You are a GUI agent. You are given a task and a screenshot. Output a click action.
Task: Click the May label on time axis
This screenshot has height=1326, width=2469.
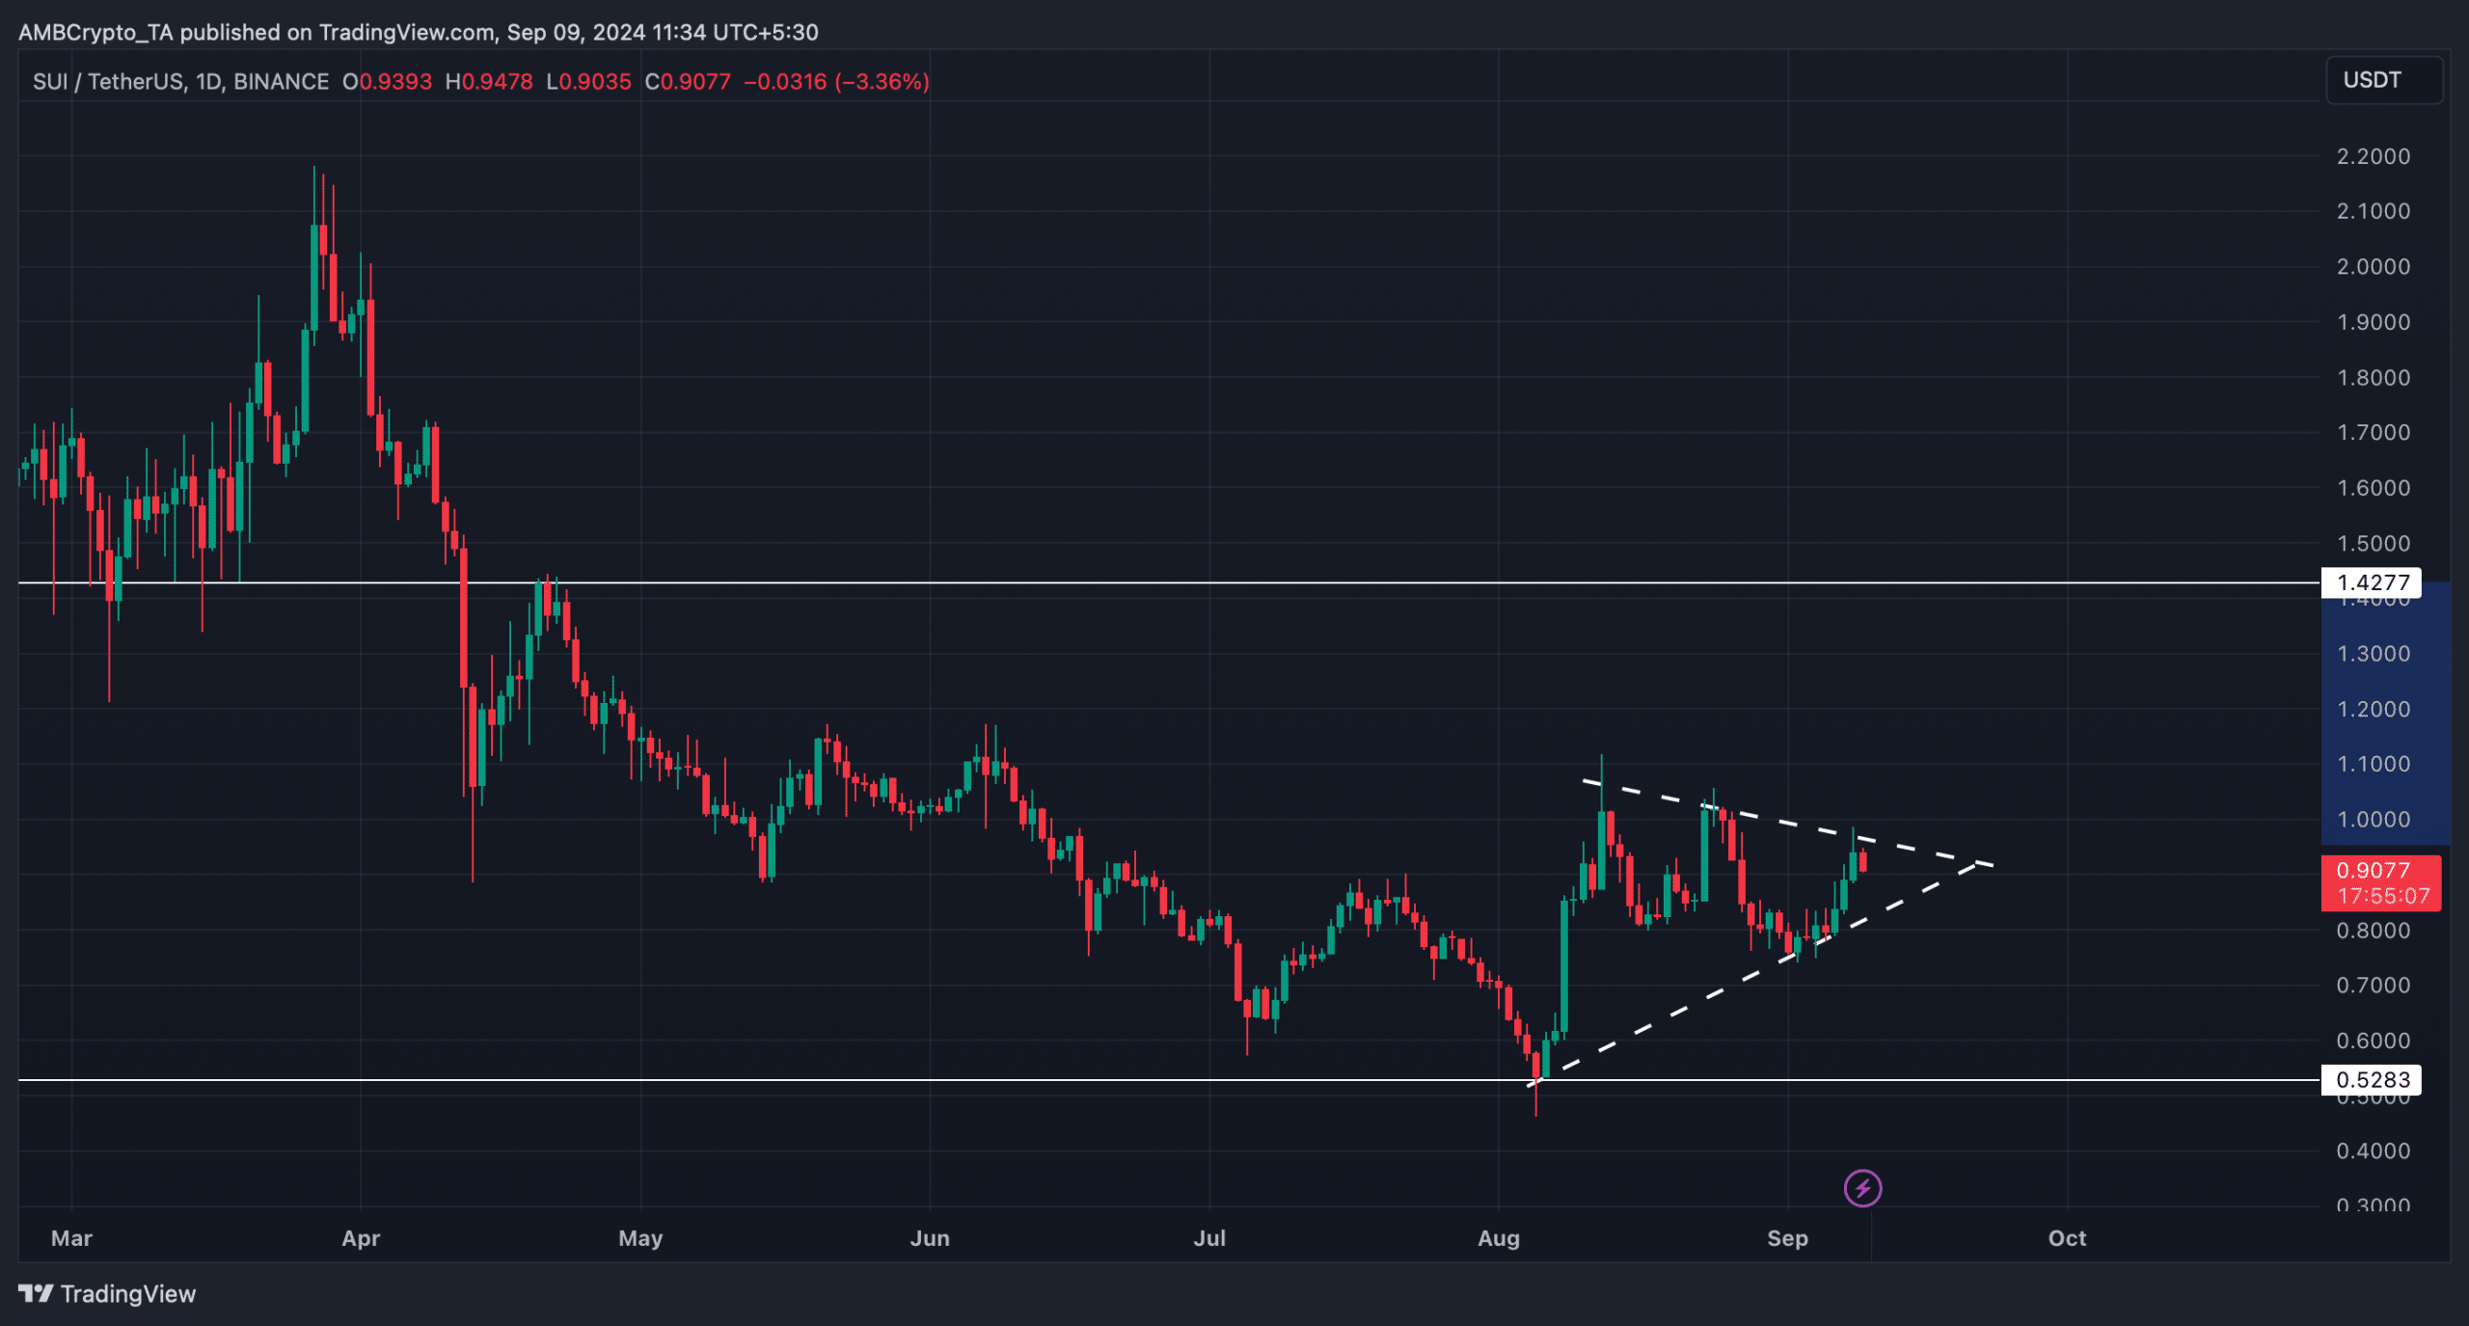click(x=640, y=1238)
